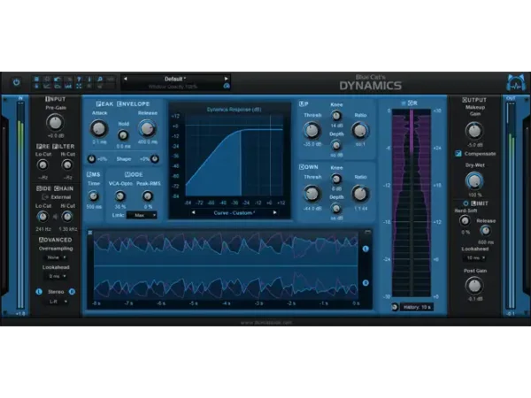Screen dimensions: 531x398
Task: Click the Limit Hard-Soft knob
Action: [x=465, y=221]
